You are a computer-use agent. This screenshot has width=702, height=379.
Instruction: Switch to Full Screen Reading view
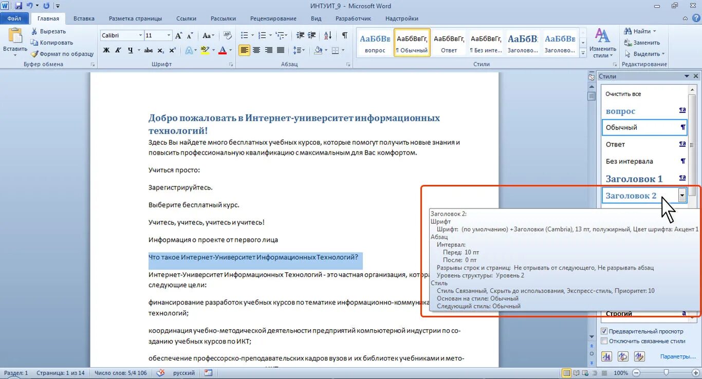tap(576, 373)
